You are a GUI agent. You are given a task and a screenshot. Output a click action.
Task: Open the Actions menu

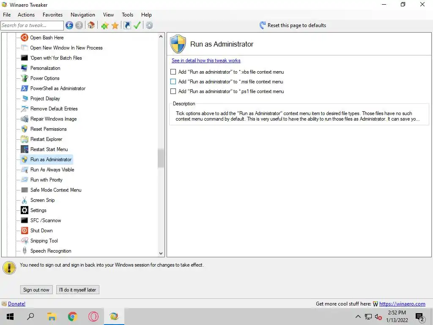[26, 15]
